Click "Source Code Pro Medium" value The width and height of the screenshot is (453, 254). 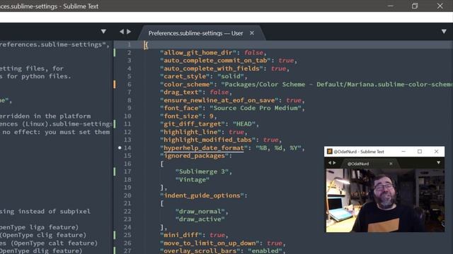coord(256,108)
